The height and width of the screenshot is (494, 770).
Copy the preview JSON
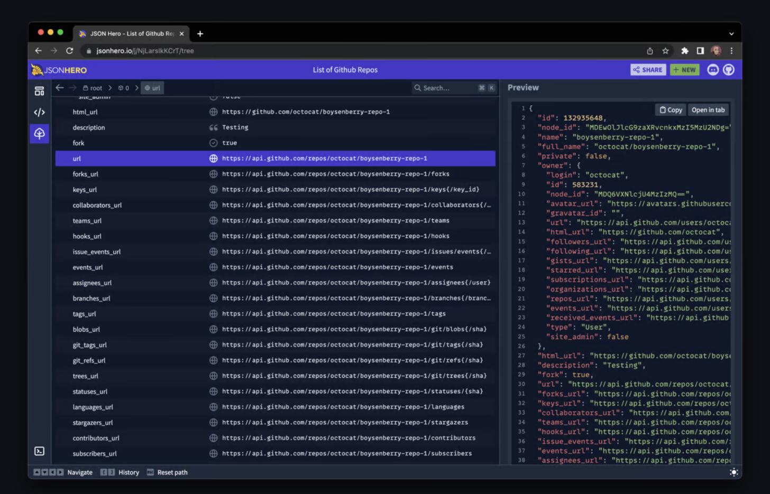(671, 110)
